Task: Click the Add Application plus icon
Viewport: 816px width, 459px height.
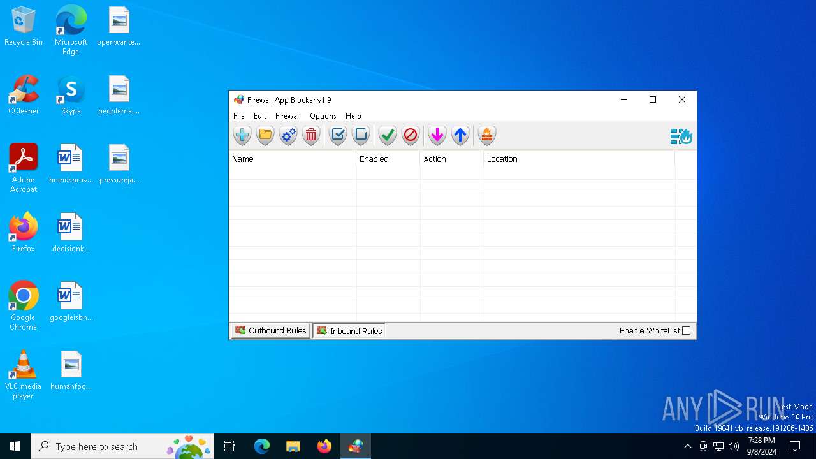Action: pyautogui.click(x=242, y=135)
